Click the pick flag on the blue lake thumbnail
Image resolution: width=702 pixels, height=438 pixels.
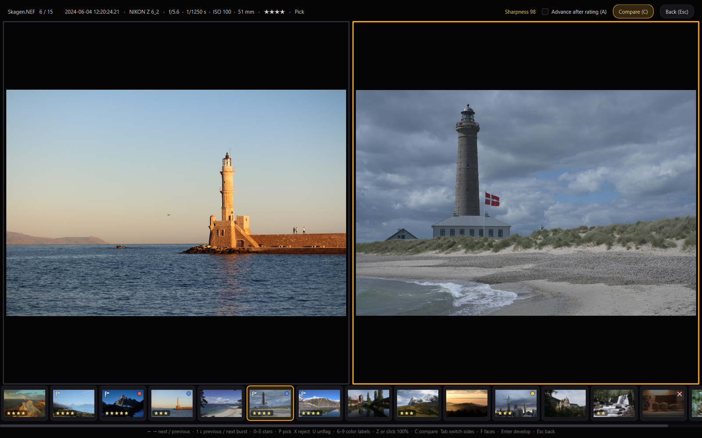click(58, 394)
